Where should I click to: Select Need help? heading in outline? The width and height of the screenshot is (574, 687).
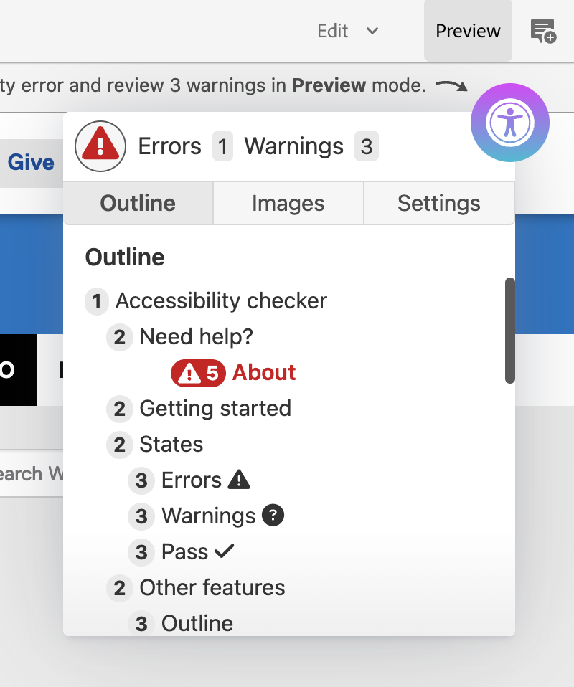point(196,337)
